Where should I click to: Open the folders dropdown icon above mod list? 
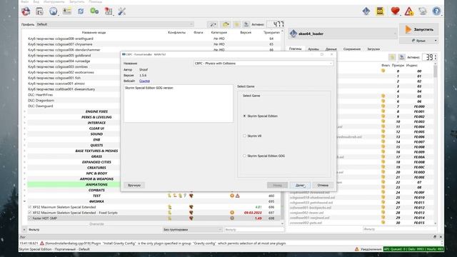226,24
